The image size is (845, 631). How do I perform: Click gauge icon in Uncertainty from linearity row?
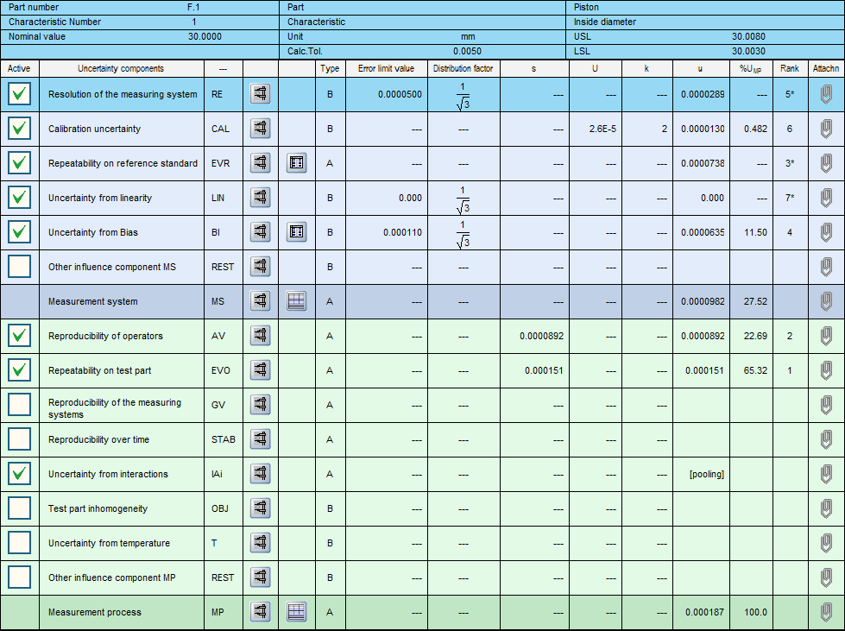click(261, 197)
